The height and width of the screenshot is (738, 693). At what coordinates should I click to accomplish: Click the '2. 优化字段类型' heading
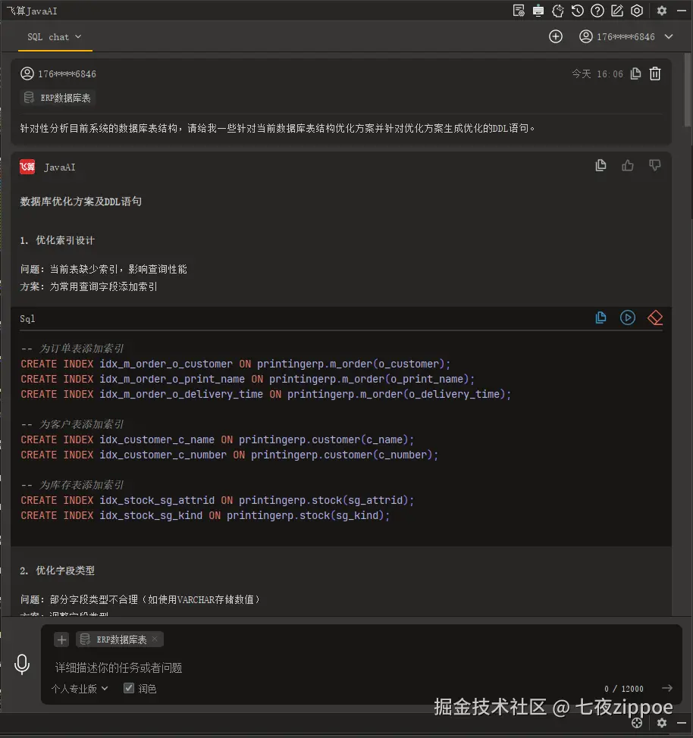tap(57, 571)
